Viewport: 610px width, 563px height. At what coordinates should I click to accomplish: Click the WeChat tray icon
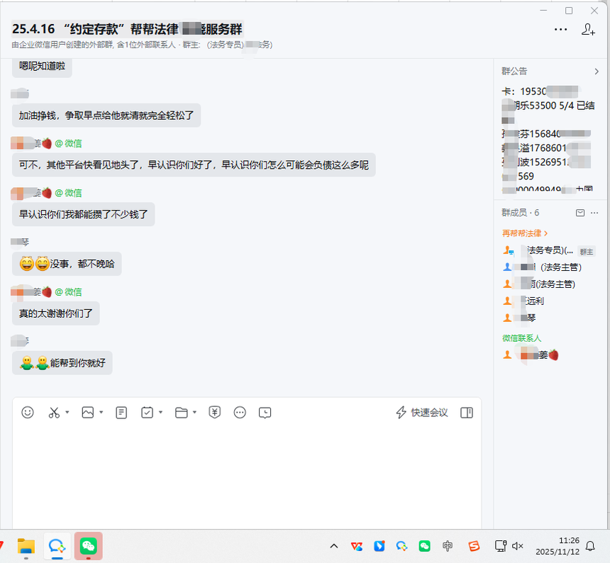[x=424, y=546]
